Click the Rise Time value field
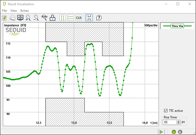Screen dimensions: 196x135 [x=169, y=122]
